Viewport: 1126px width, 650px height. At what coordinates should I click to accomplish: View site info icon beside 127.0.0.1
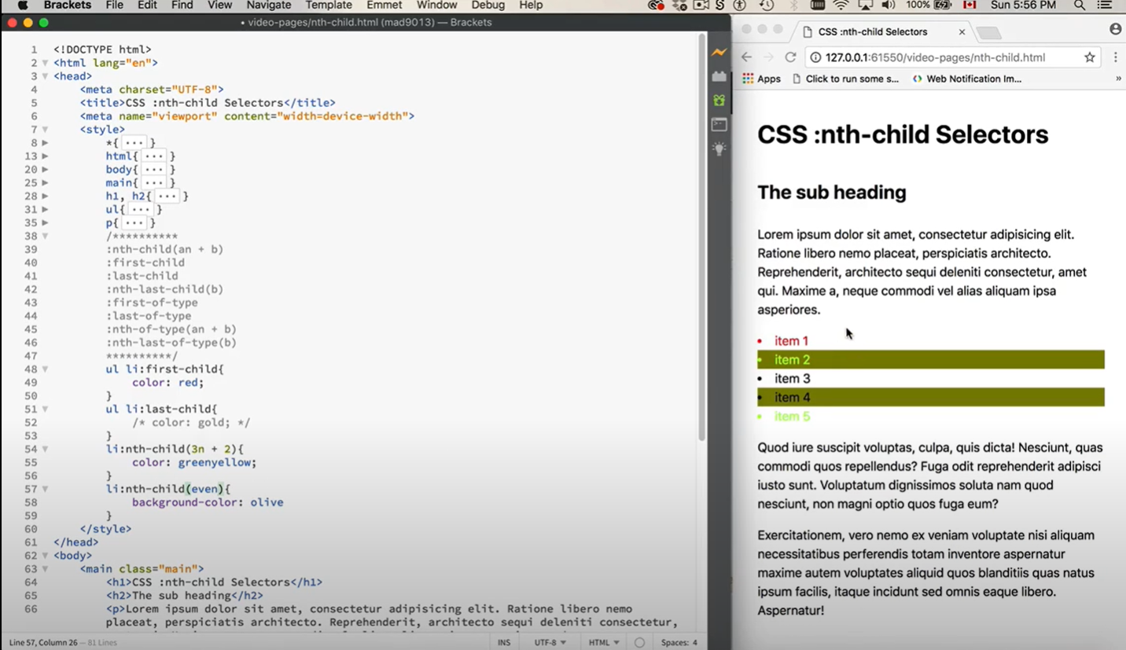(x=815, y=57)
